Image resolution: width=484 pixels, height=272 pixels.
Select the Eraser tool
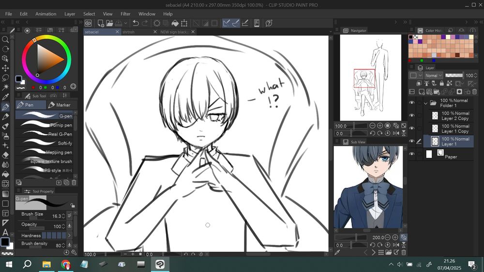[x=5, y=155]
